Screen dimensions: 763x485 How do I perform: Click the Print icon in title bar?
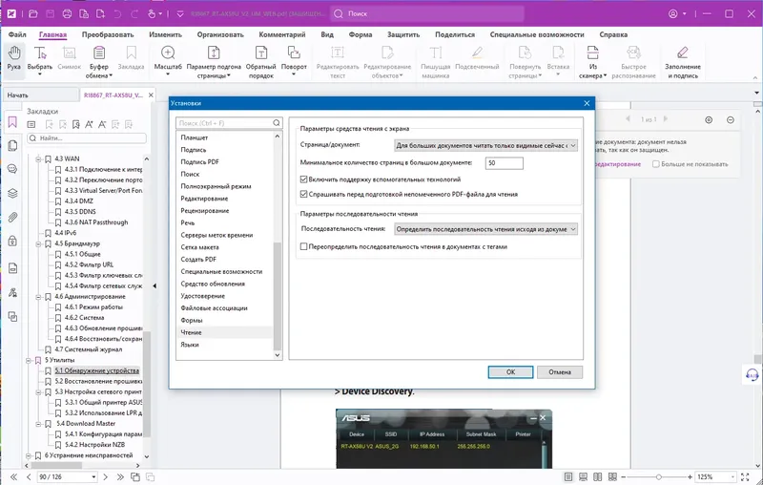click(x=67, y=13)
